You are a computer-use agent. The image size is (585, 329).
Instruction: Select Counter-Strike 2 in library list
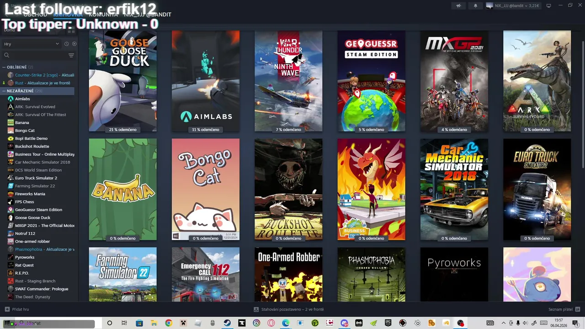tap(40, 75)
